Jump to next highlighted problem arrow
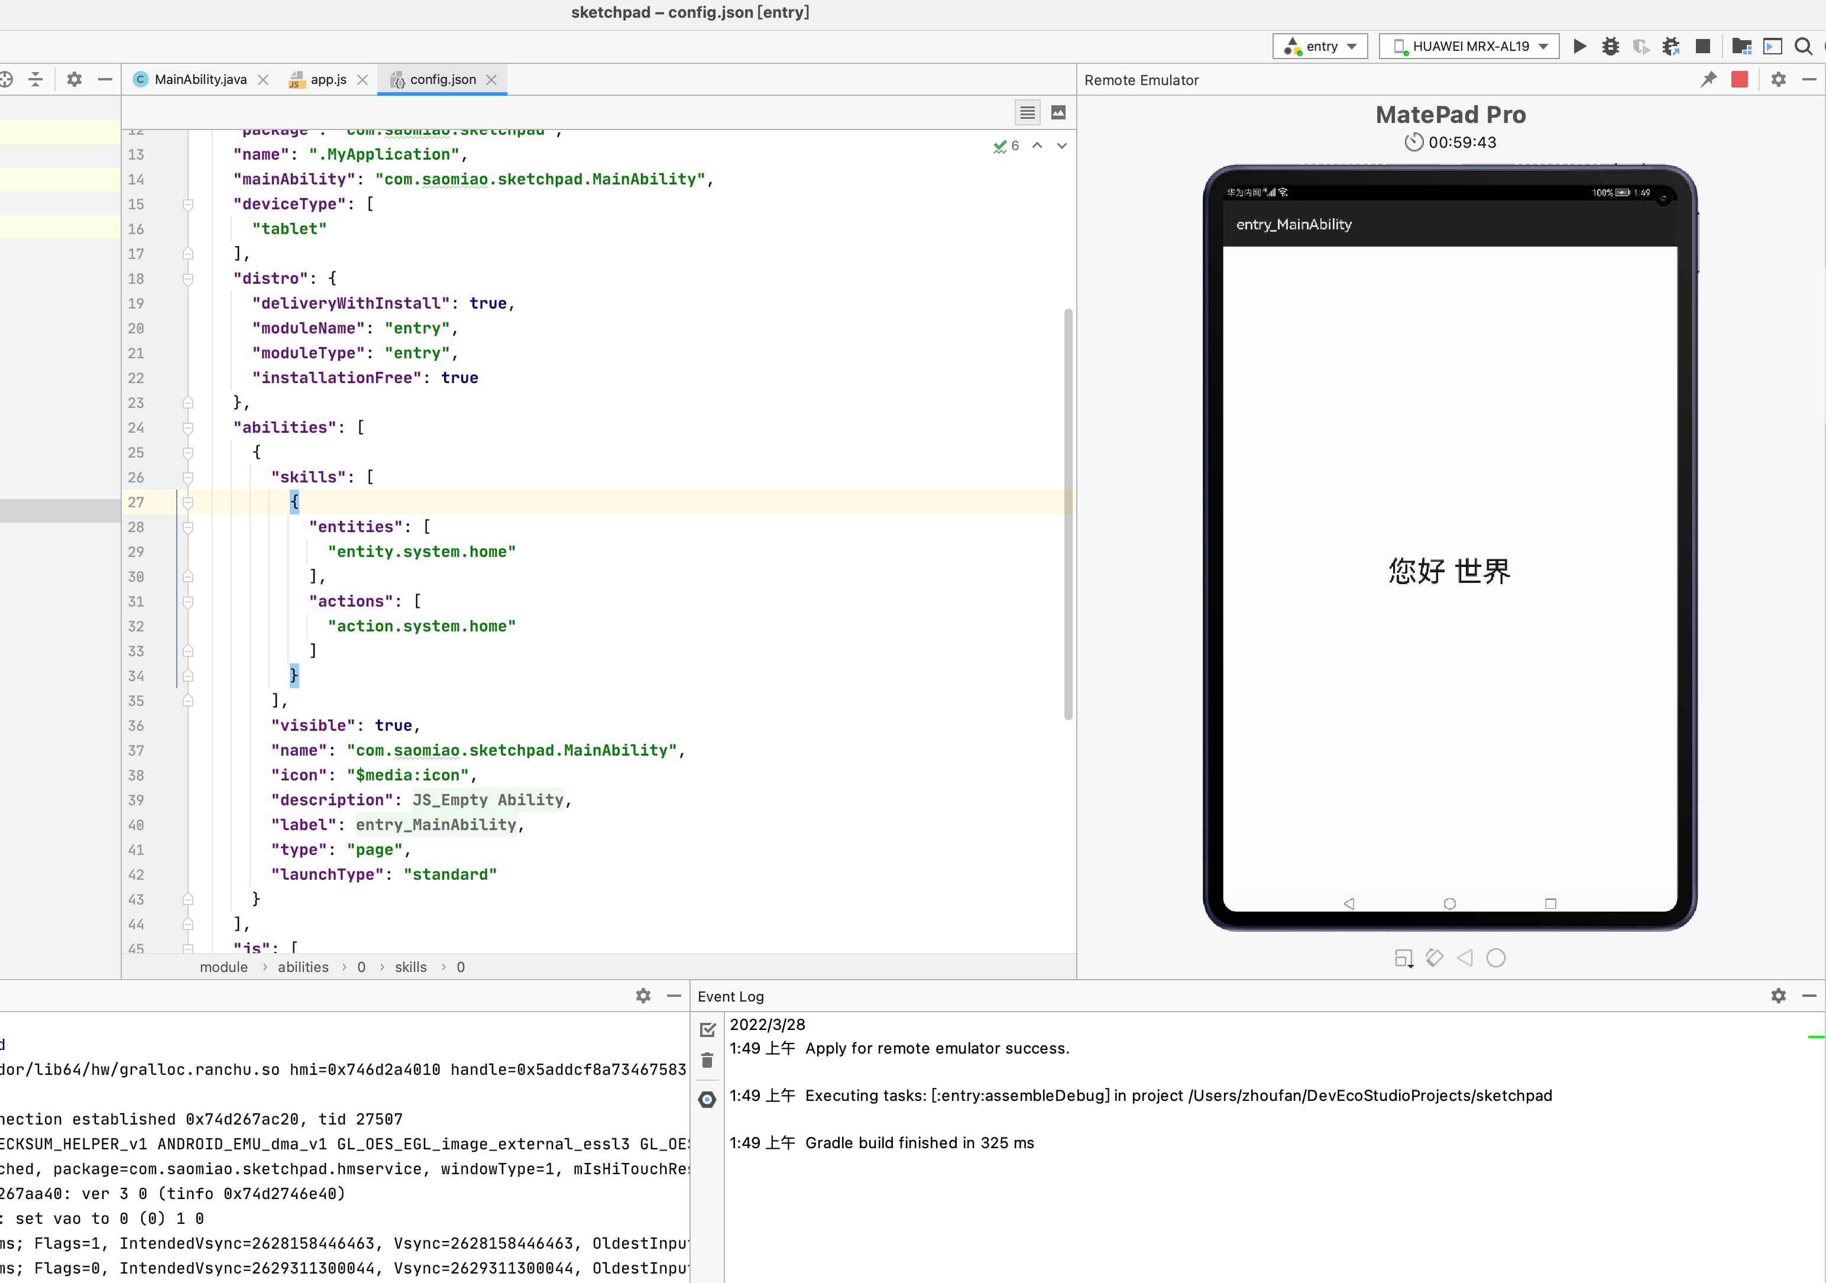The width and height of the screenshot is (1826, 1283). click(x=1062, y=145)
